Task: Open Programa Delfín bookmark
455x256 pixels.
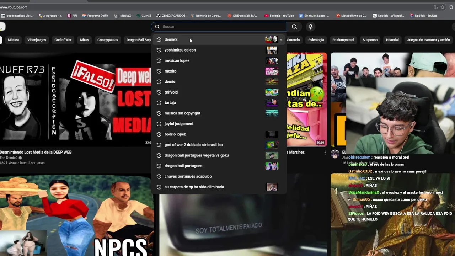Action: (x=95, y=16)
